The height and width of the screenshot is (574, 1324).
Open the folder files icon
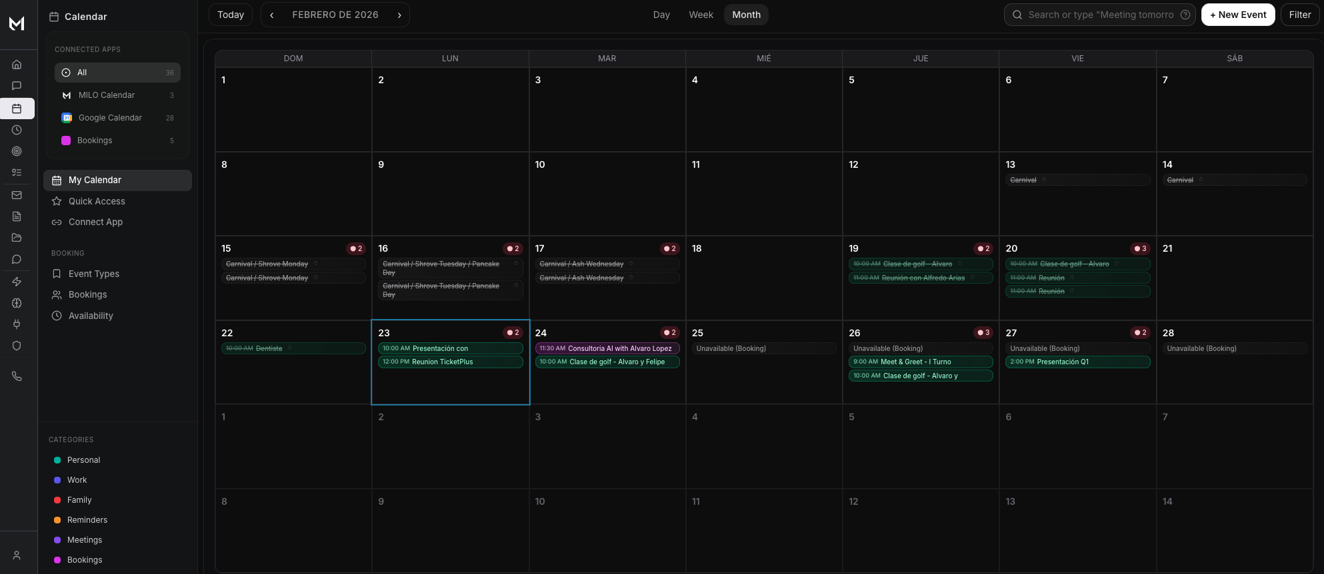[x=17, y=238]
